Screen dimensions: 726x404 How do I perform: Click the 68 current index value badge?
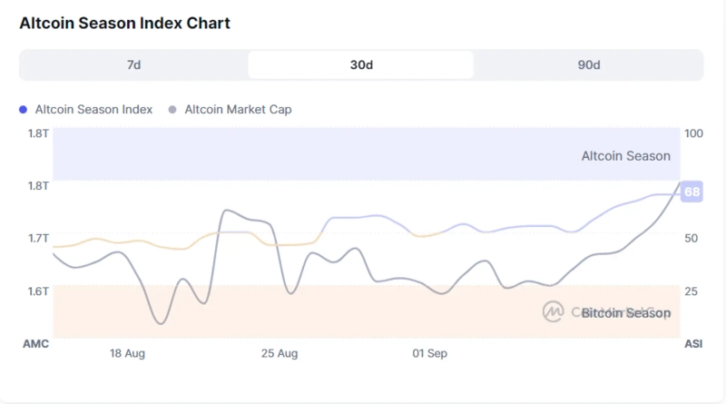click(692, 192)
